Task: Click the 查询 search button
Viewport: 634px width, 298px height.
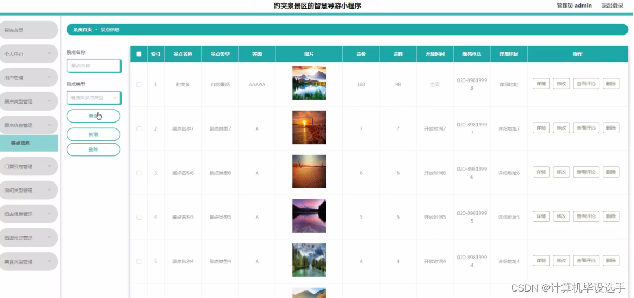Action: [94, 116]
